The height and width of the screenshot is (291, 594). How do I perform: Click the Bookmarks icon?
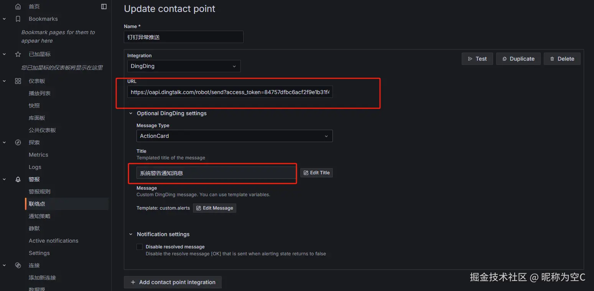point(18,19)
